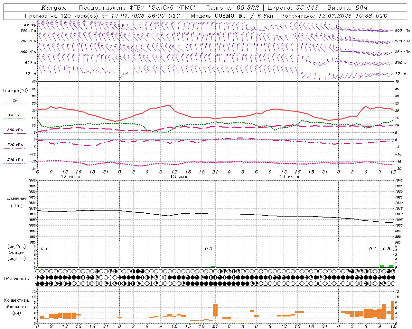Screen dimensions: 412x329
Task: Click the "13 июля" date label
Action: (180, 177)
